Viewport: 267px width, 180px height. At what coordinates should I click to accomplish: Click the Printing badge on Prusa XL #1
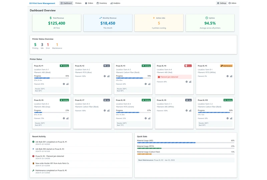[64, 66]
